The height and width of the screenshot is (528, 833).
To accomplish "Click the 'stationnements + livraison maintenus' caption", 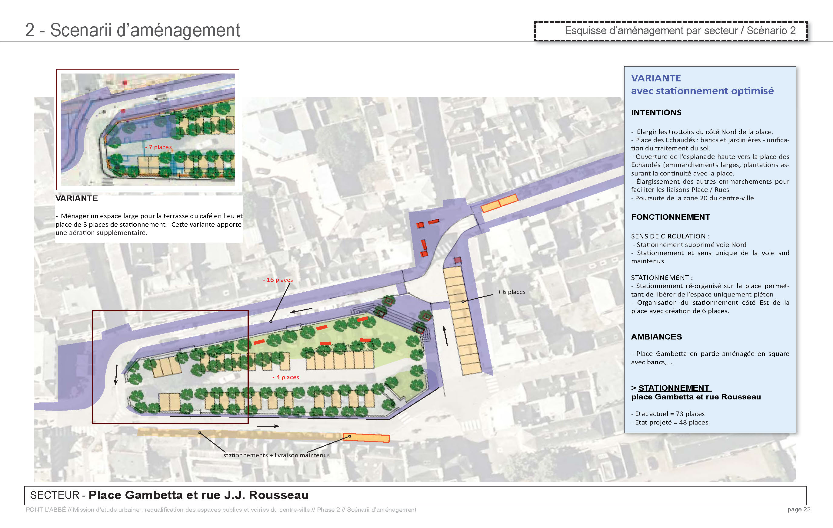I will [276, 455].
